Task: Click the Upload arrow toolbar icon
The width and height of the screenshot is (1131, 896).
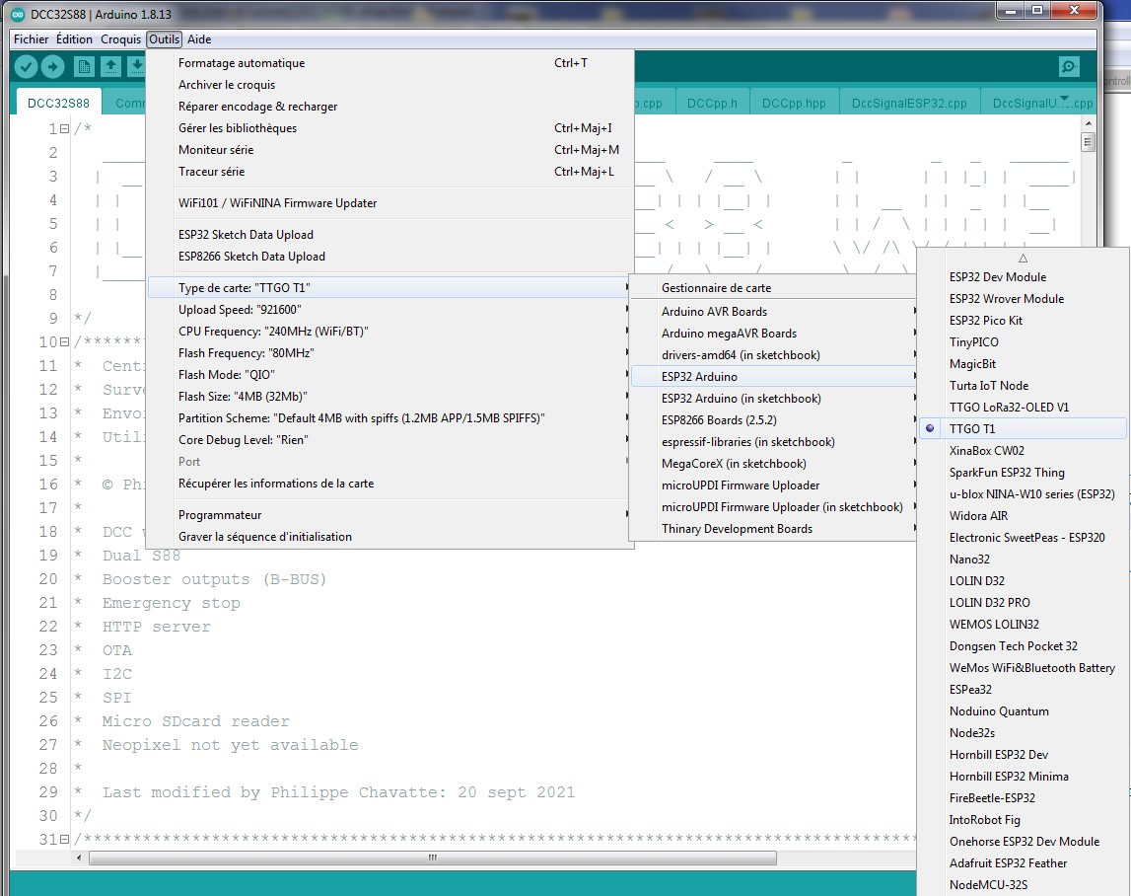Action: coord(52,67)
